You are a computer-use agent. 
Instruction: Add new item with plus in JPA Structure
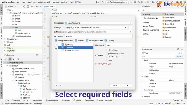[5, 59]
